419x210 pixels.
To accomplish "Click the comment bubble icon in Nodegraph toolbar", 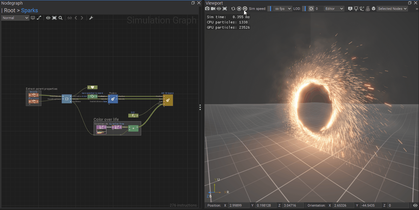I will 33,18.
